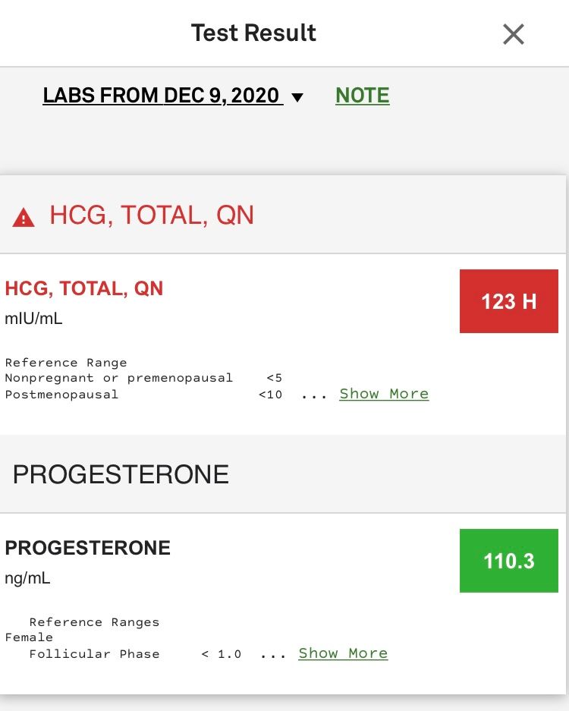The image size is (569, 711).
Task: Click the ng/mL unit label
Action: click(28, 578)
